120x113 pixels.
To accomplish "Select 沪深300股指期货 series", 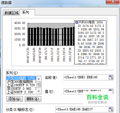I will point(21,82).
